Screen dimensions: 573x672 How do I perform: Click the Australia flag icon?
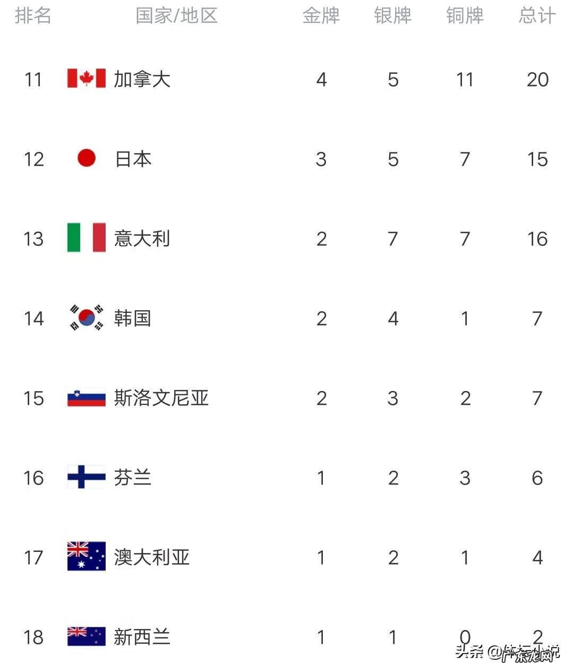click(86, 556)
